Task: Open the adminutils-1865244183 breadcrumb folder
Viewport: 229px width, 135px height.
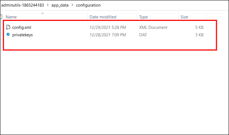Action: (x=22, y=5)
